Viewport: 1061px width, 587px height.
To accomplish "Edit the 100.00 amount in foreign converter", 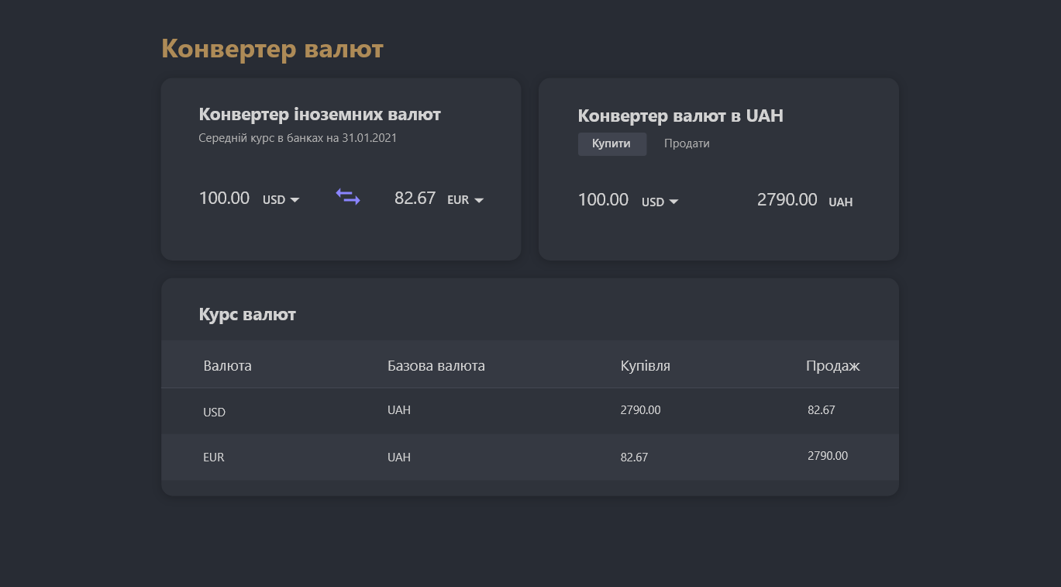I will (224, 198).
